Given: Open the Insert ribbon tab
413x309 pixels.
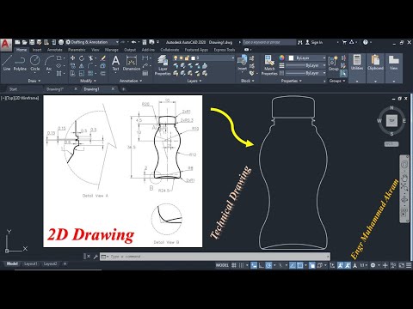Looking at the screenshot, I should coord(37,50).
